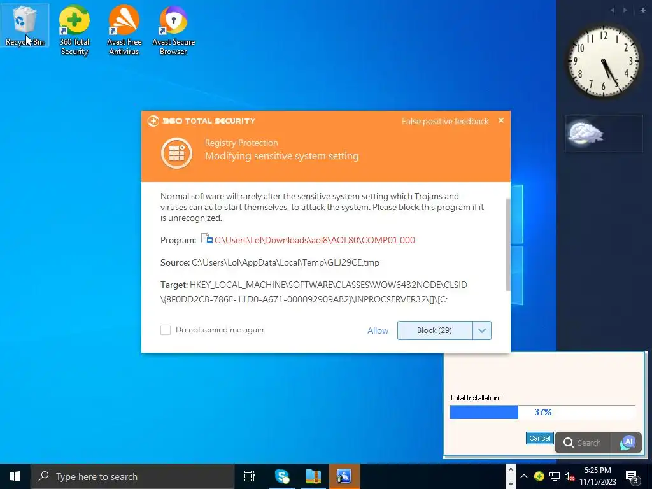
Task: Click the alert dialog's vertical scrollbar
Action: tap(507, 244)
